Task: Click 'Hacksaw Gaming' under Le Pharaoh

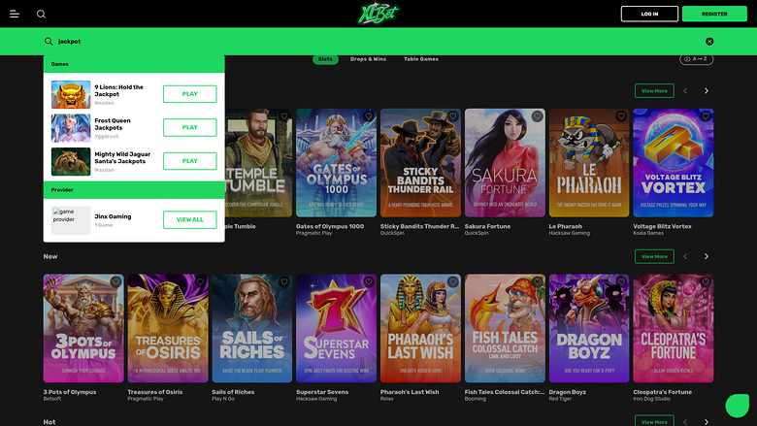Action: (569, 233)
